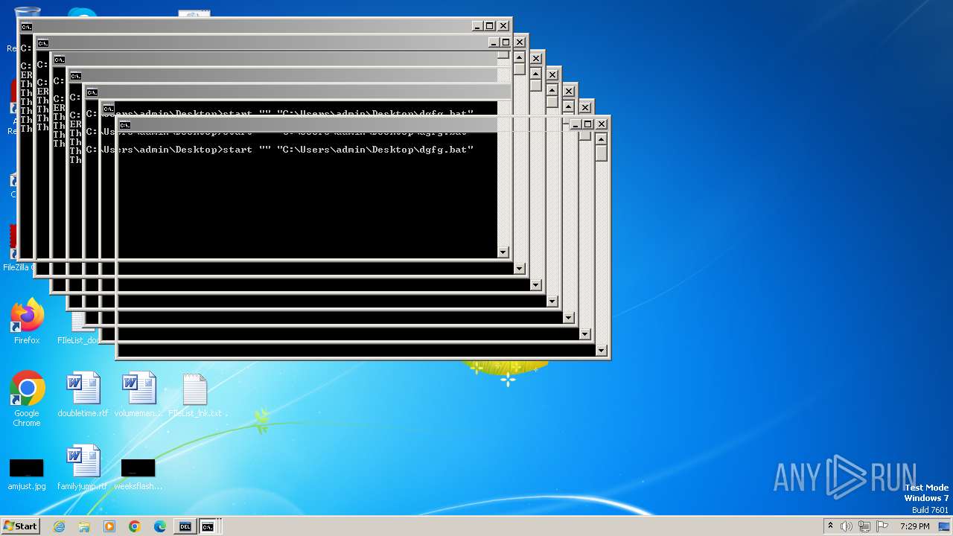Screen dimensions: 953x536
Task: Click the 7:29 PM taskbar clock
Action: pos(914,526)
